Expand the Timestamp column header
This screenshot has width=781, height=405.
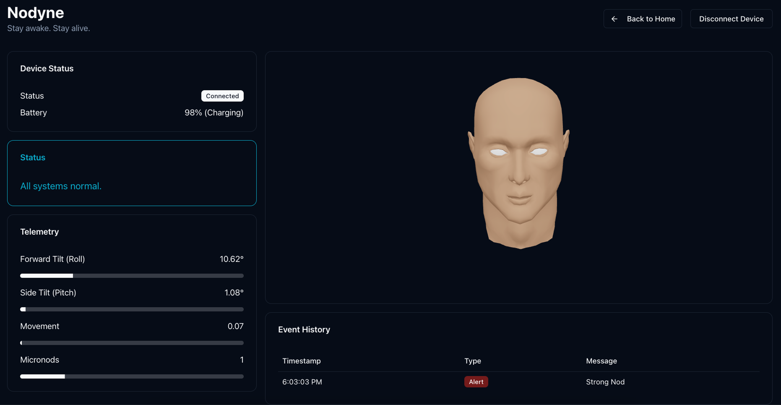(x=302, y=361)
